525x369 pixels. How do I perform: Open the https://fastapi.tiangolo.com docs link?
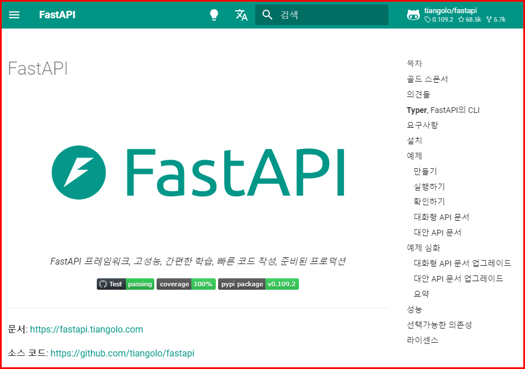point(87,330)
